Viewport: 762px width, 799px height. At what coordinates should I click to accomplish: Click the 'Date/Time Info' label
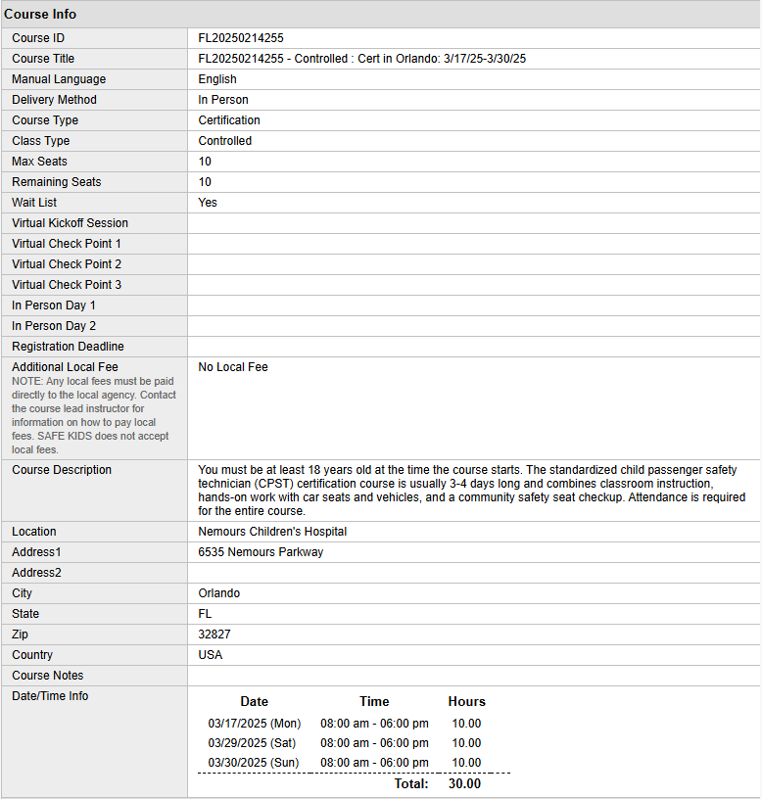[x=50, y=696]
